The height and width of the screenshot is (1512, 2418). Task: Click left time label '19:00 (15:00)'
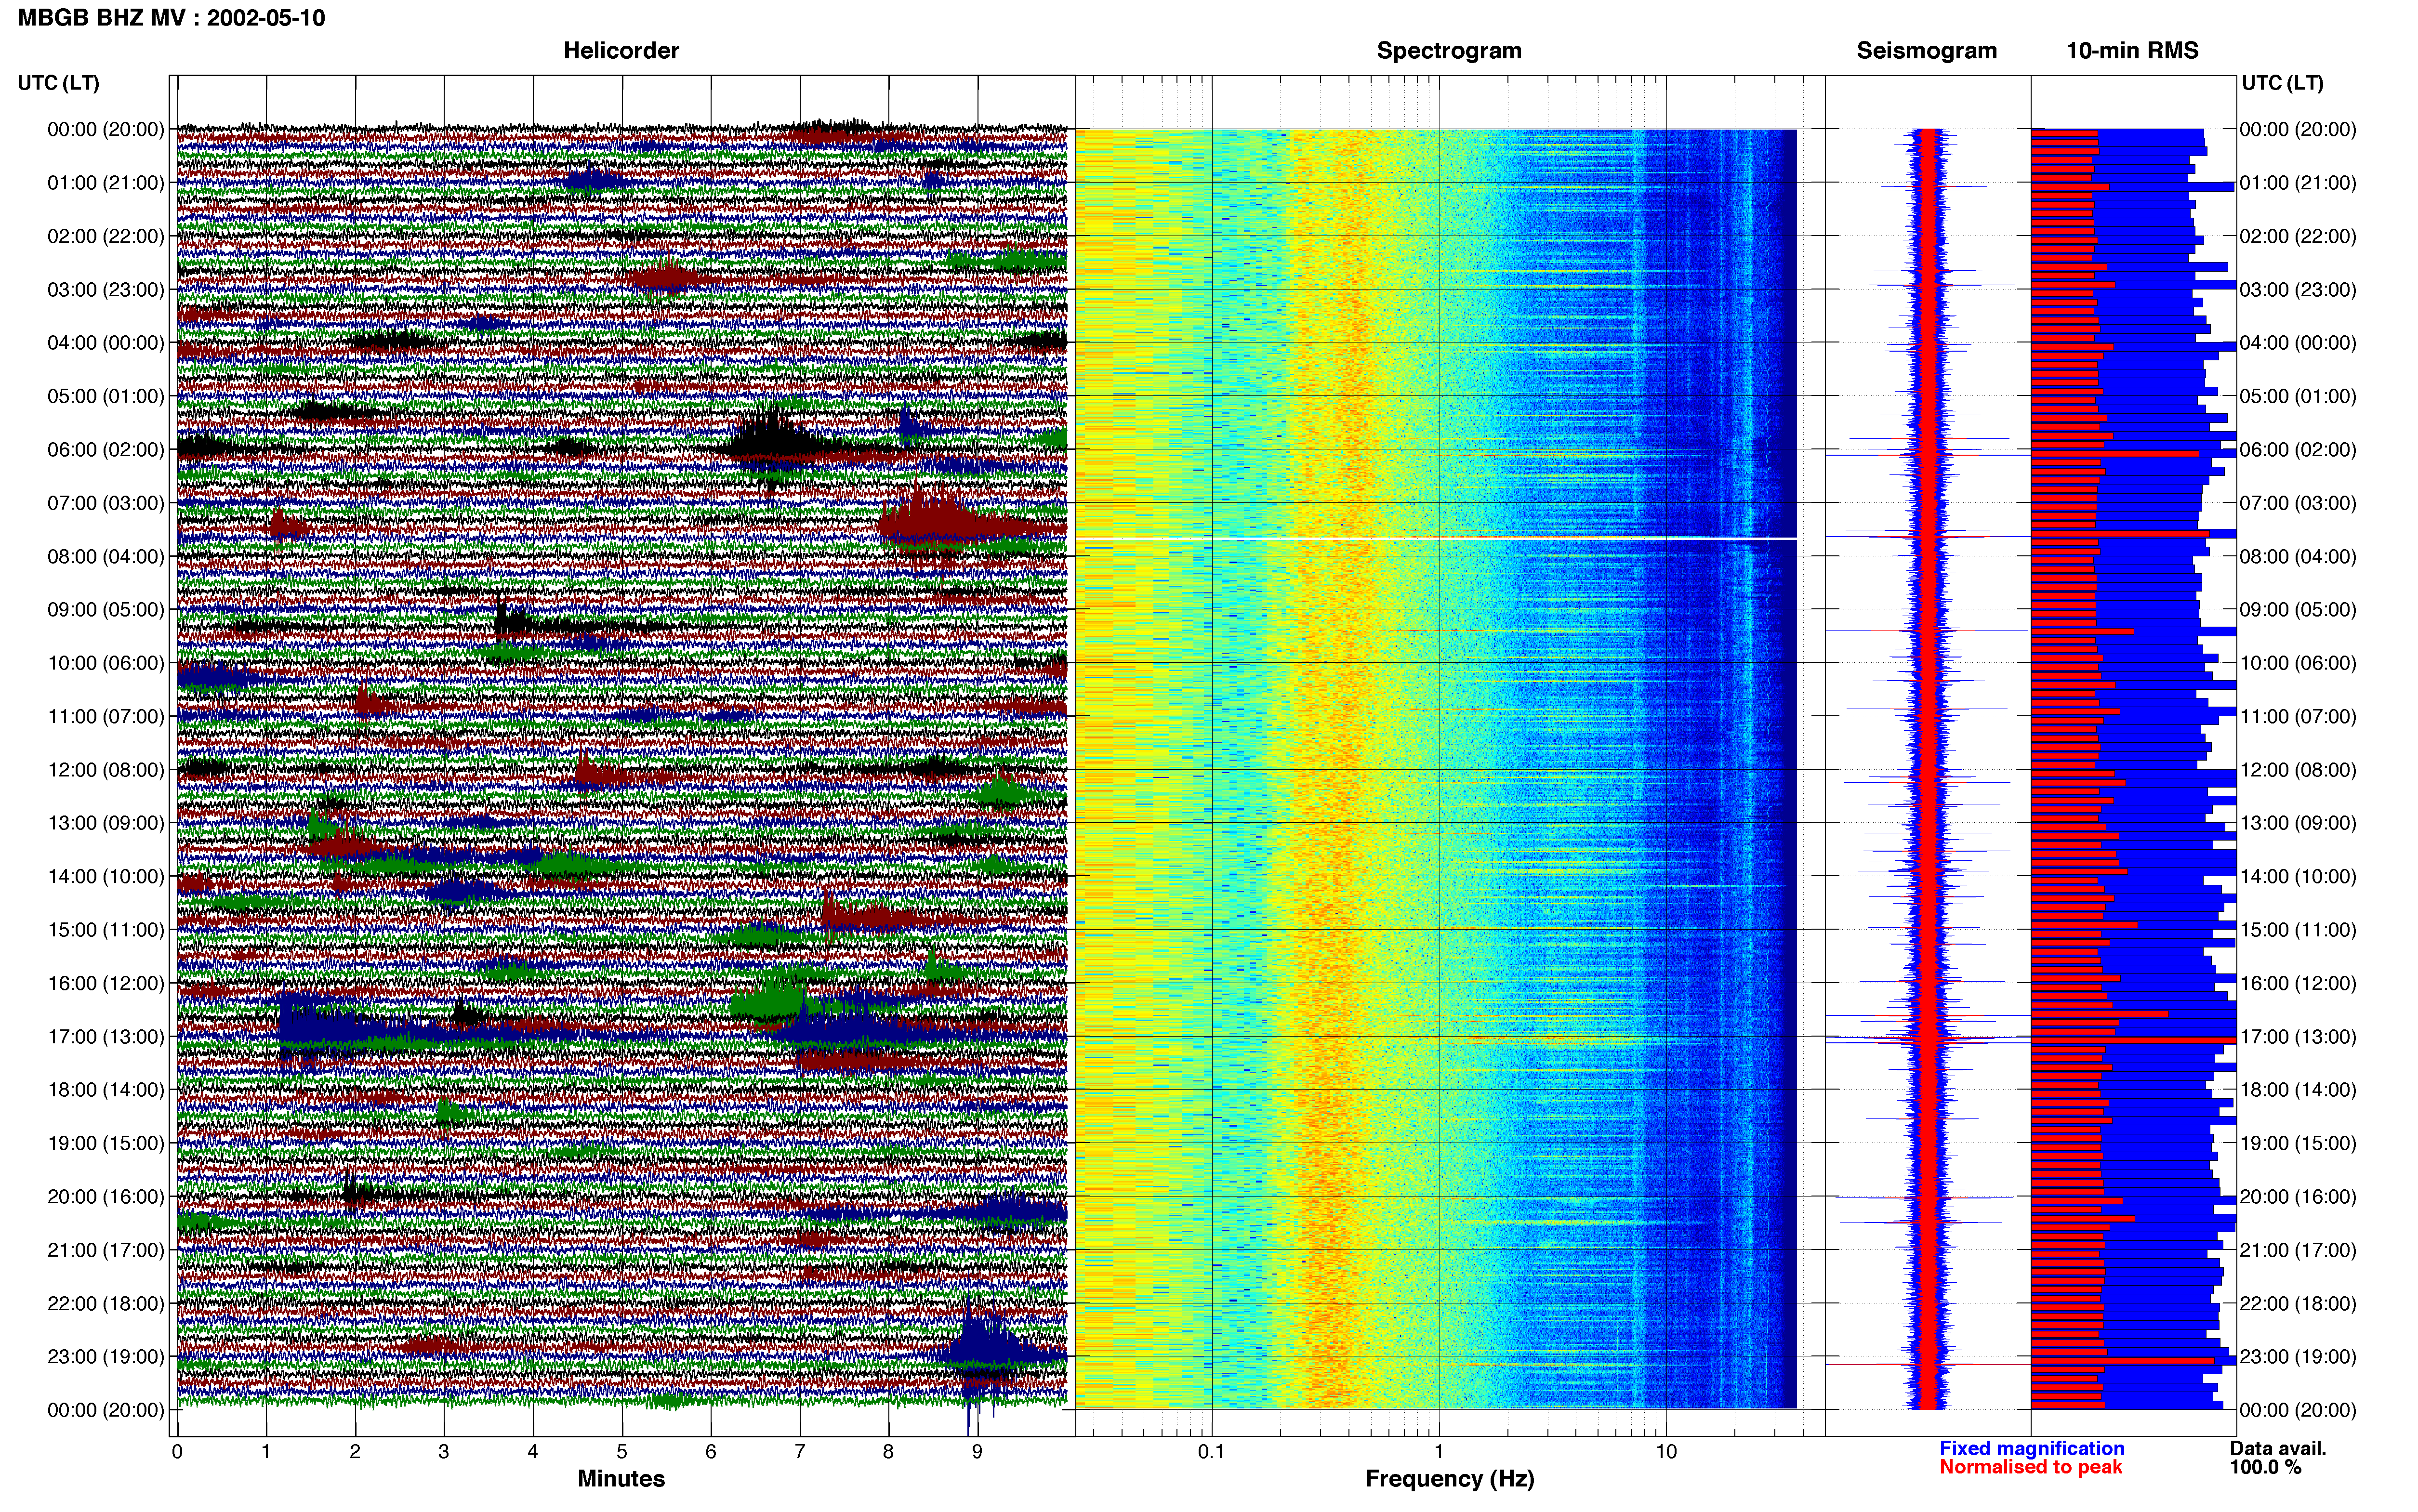[x=106, y=1143]
